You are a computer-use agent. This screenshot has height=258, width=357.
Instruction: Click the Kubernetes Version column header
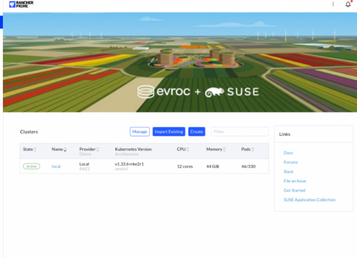[133, 150]
